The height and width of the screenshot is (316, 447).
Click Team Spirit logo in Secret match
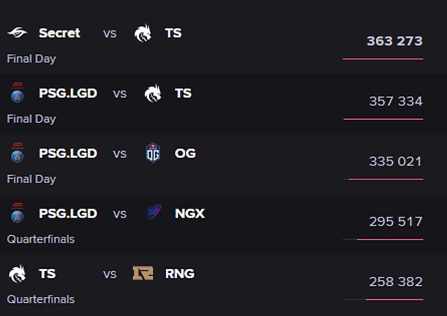pos(143,33)
